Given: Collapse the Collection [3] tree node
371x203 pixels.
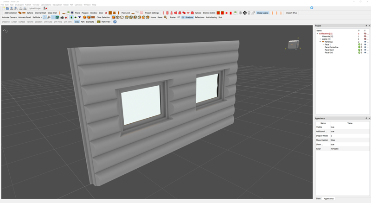Looking at the screenshot, I should [x=317, y=33].
